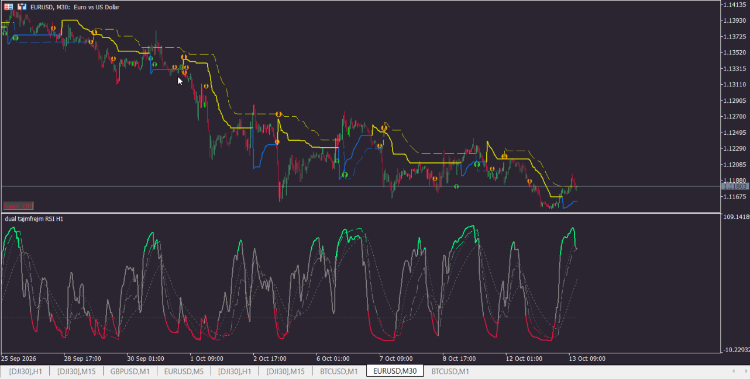Click the 1.13930 price scale value
This screenshot has width=750, height=379.
[x=735, y=20]
